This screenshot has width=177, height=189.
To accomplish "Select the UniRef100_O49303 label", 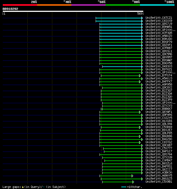I will tap(159, 66).
